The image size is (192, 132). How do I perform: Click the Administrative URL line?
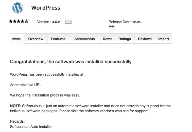point(27,85)
